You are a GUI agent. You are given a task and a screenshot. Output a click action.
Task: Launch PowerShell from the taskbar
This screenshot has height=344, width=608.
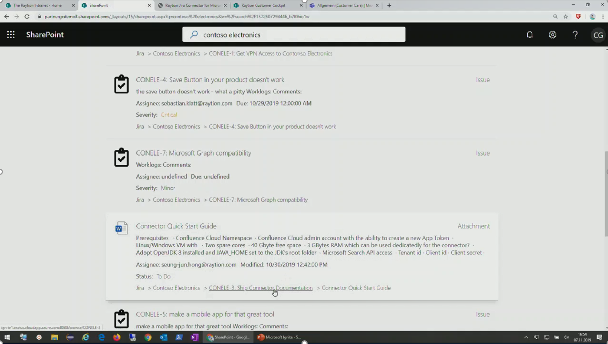click(x=179, y=337)
